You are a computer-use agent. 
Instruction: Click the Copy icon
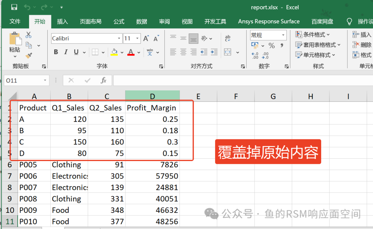tap(29, 45)
